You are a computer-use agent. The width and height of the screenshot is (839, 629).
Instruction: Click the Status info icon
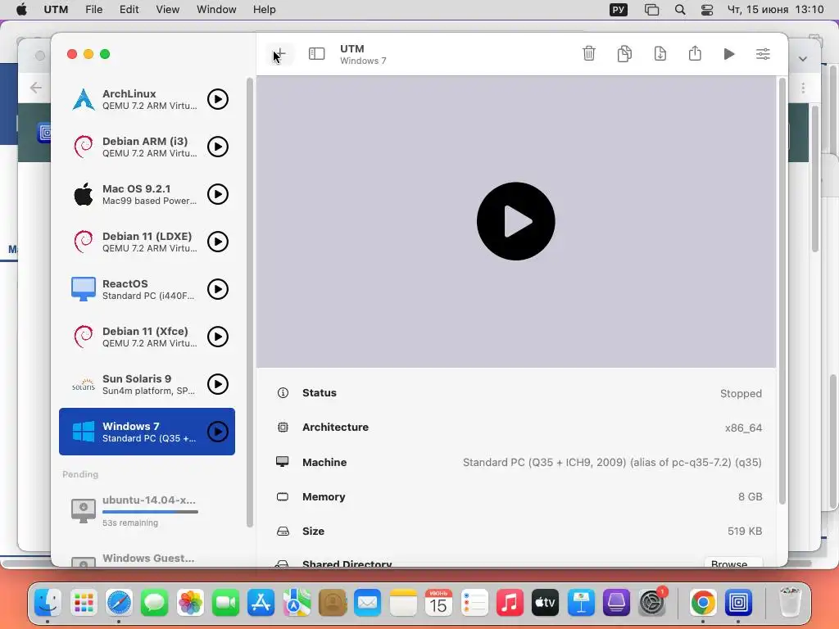coord(283,392)
